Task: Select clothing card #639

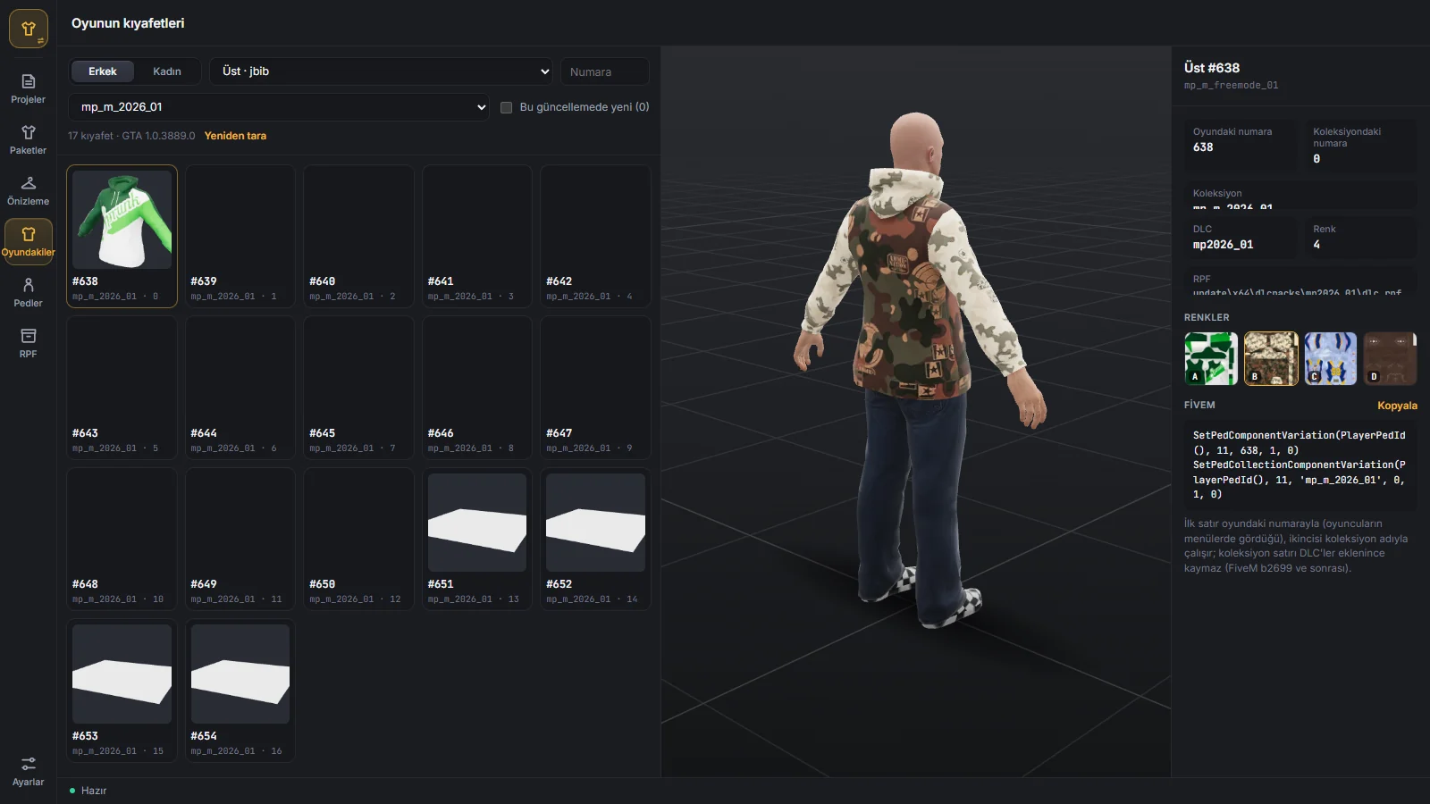Action: (x=240, y=236)
